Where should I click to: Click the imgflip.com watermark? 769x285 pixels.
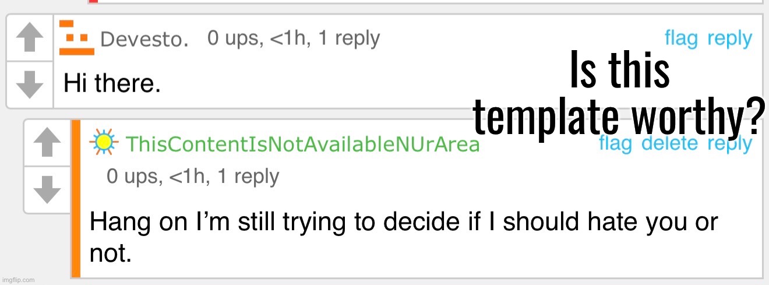[18, 280]
